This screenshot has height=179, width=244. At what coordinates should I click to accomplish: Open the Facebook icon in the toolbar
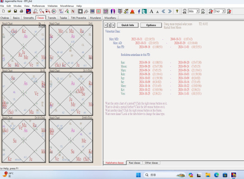(x=139, y=11)
